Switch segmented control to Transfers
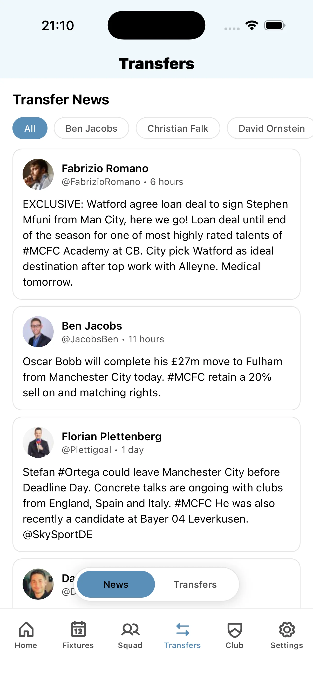This screenshot has height=681, width=313. point(195,584)
